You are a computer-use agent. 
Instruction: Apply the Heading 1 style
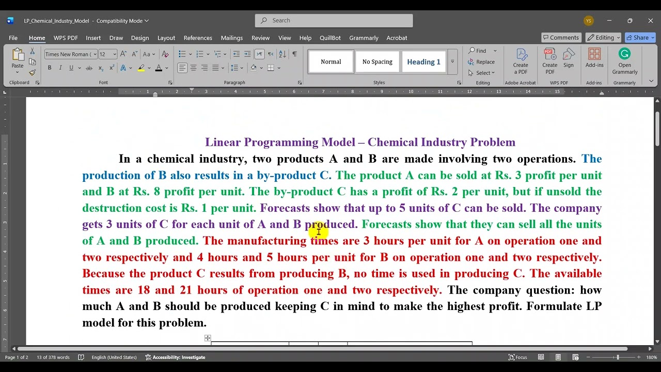[x=423, y=61]
